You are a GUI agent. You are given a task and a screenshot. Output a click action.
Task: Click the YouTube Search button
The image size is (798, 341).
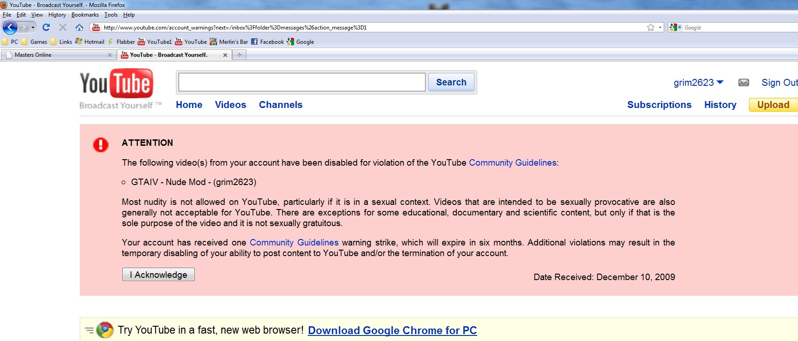451,82
